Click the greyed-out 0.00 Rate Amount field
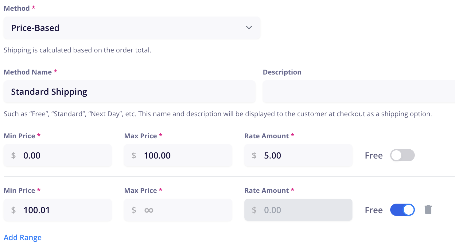Screen dimensions: 455x249 (298, 210)
